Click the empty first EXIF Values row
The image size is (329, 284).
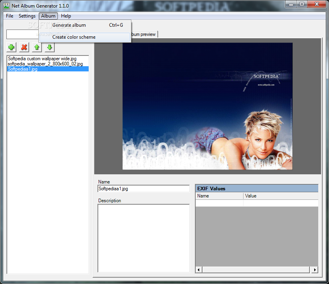pos(257,203)
